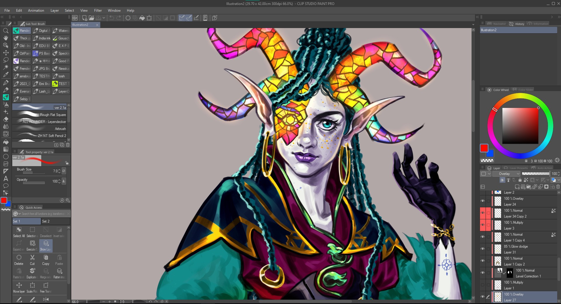Select the Eraser tool
This screenshot has width=561, height=304.
pos(6,119)
